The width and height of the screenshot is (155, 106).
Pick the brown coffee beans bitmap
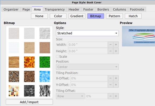tap(29, 76)
